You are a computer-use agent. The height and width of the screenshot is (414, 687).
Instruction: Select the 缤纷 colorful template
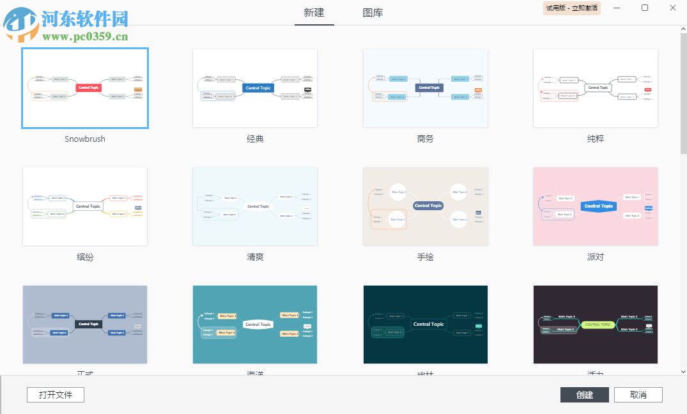click(x=85, y=206)
